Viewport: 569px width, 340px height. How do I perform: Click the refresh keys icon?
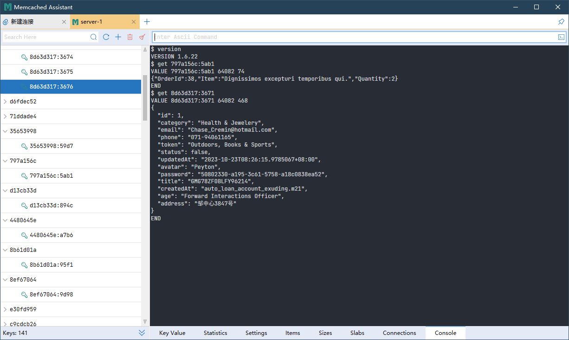point(106,37)
